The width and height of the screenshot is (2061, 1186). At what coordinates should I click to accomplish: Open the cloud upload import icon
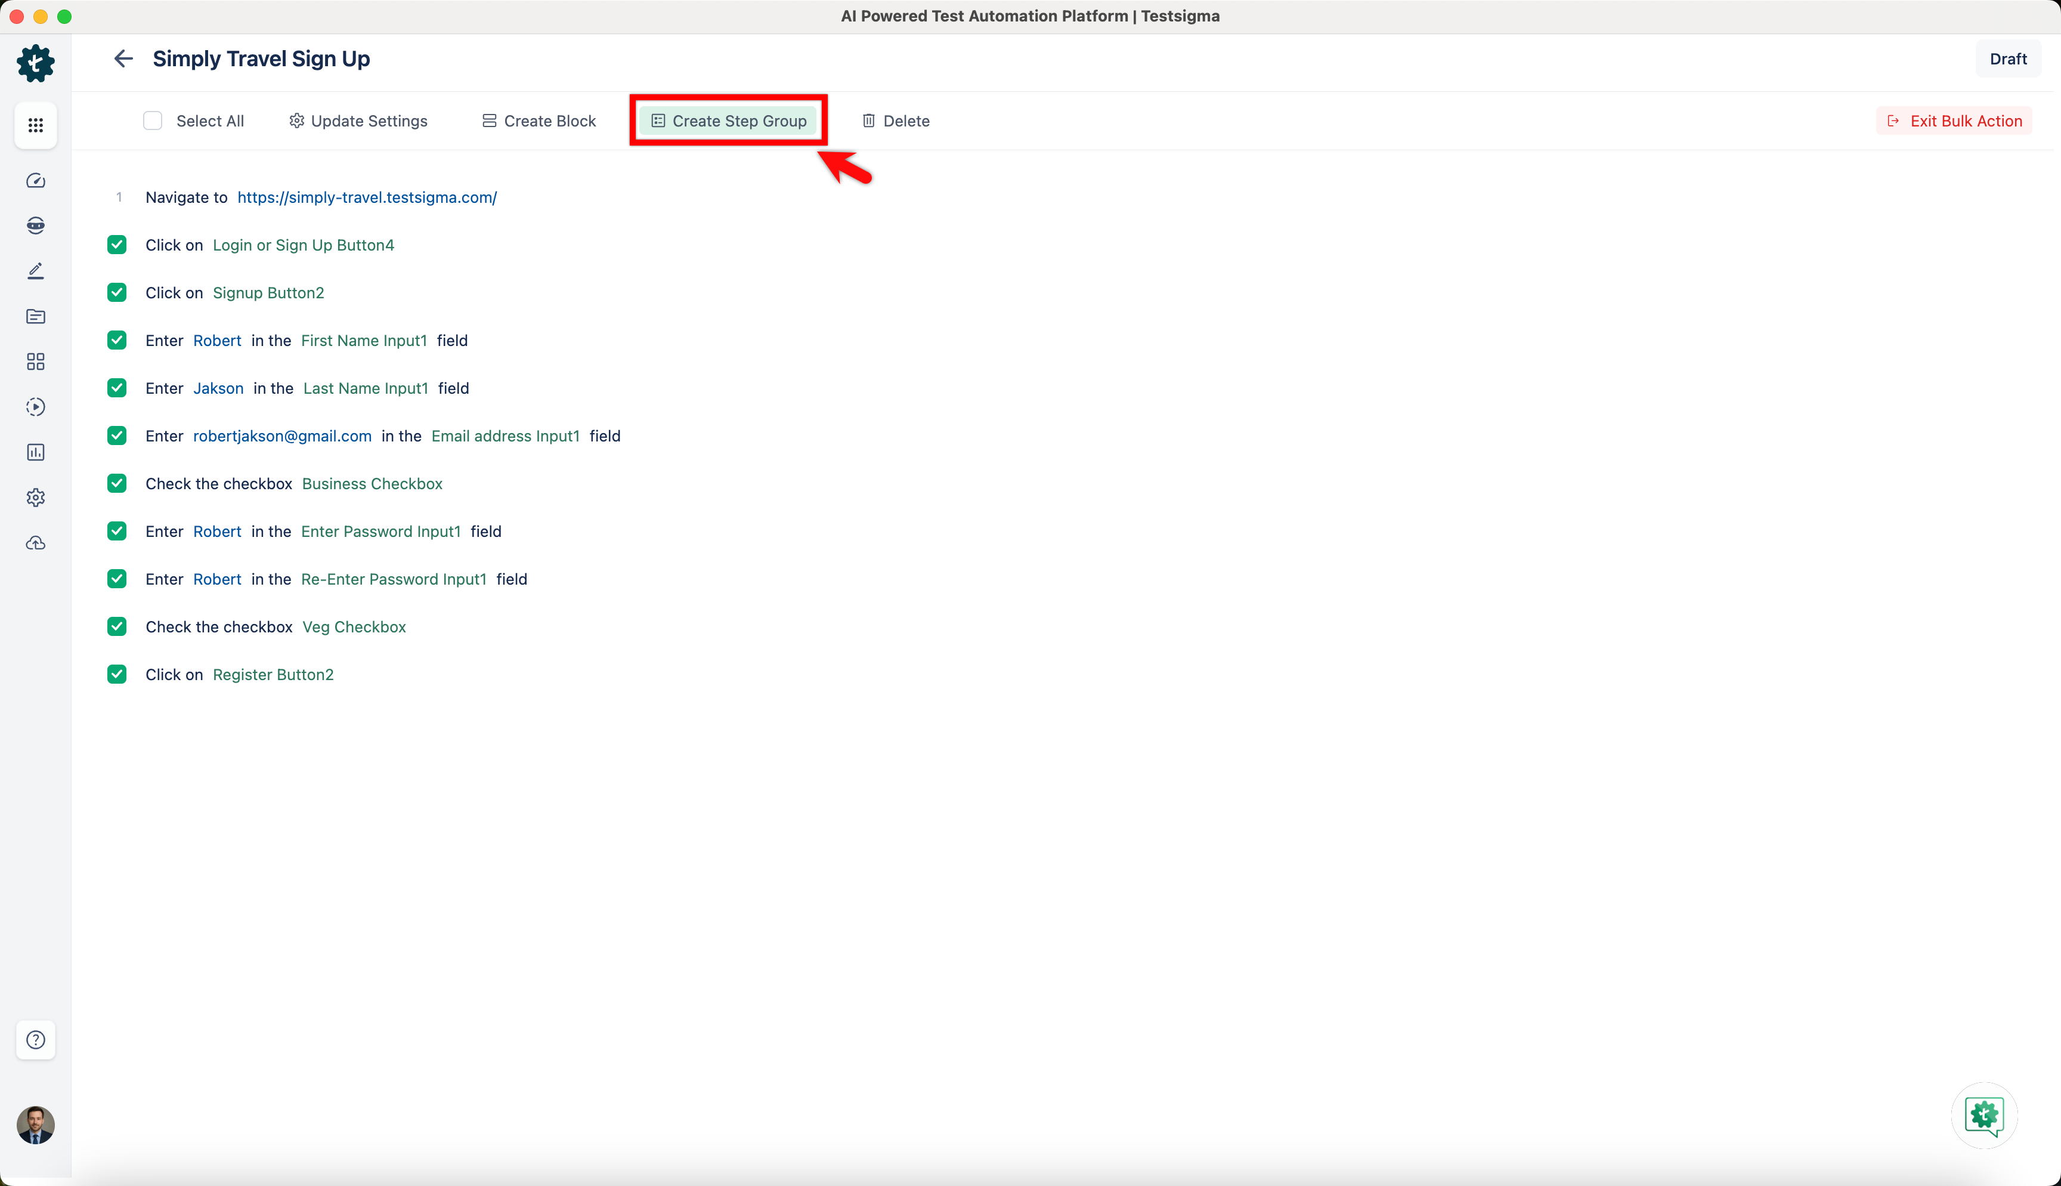point(35,542)
